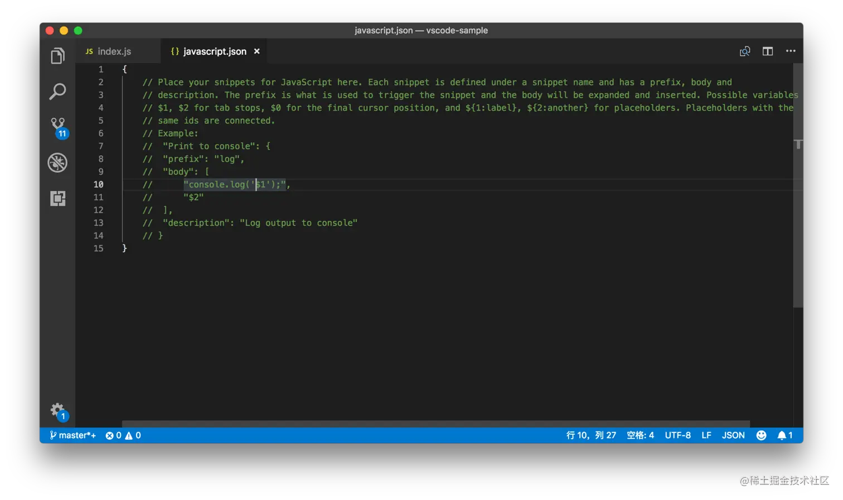This screenshot has height=500, width=843.
Task: Click the red close window button
Action: [50, 31]
